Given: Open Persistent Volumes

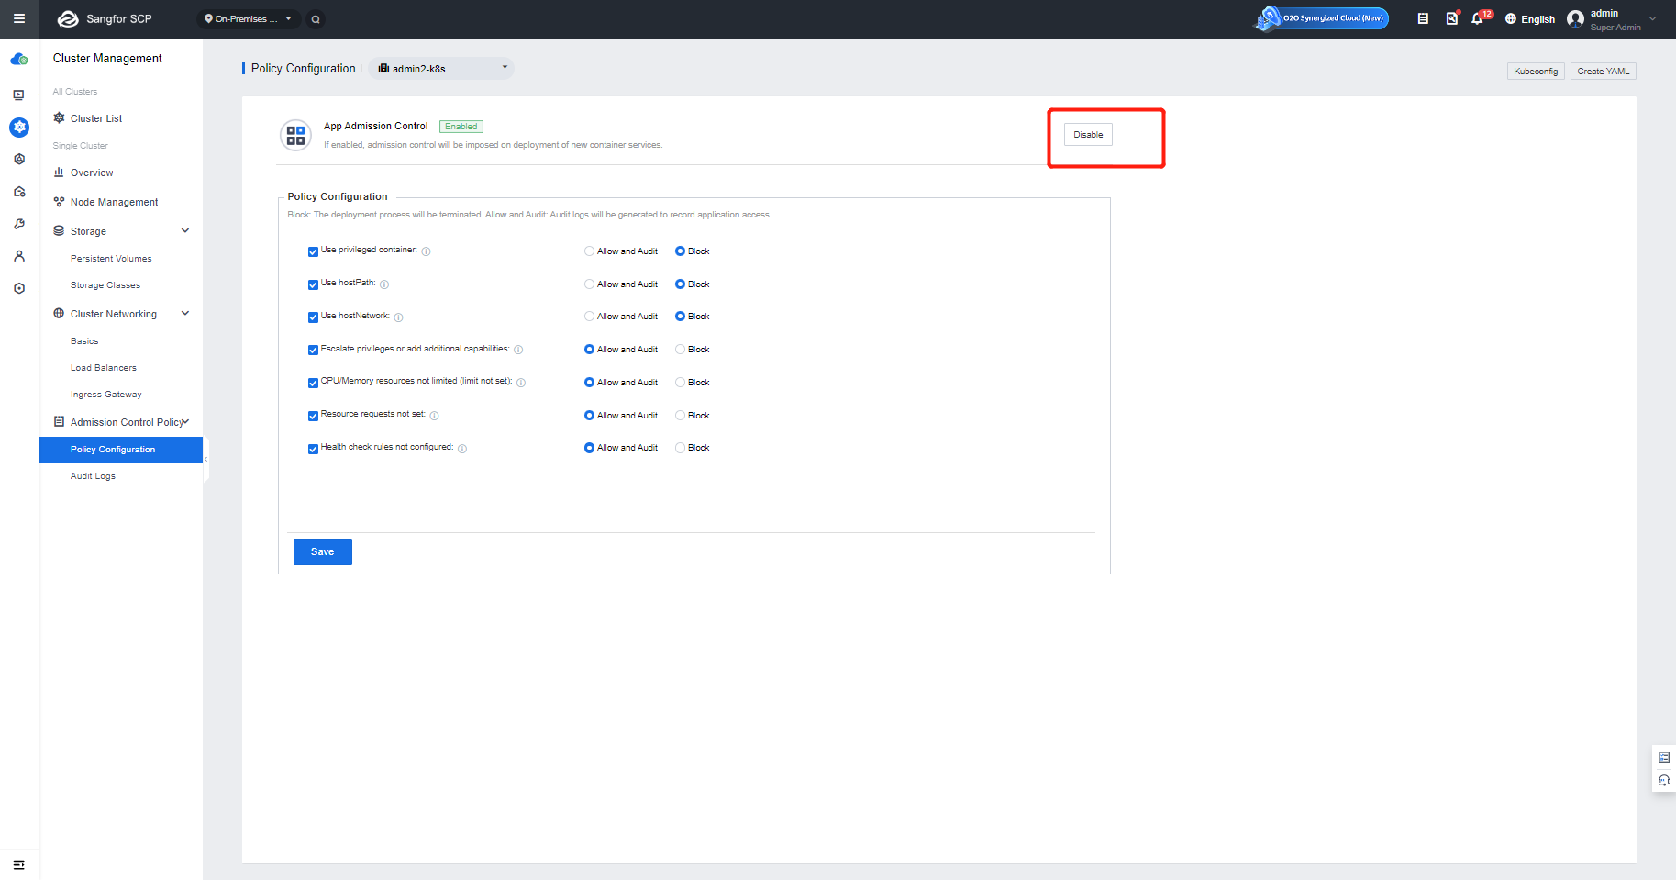Looking at the screenshot, I should (111, 259).
